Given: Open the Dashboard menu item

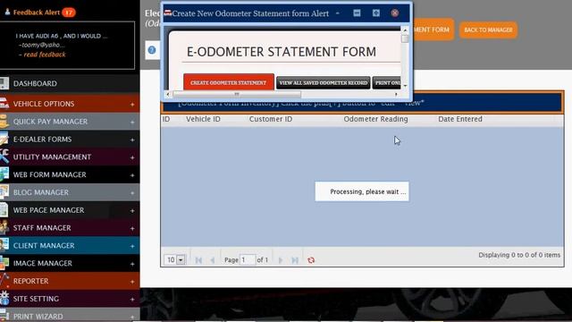Looking at the screenshot, I should coord(35,83).
